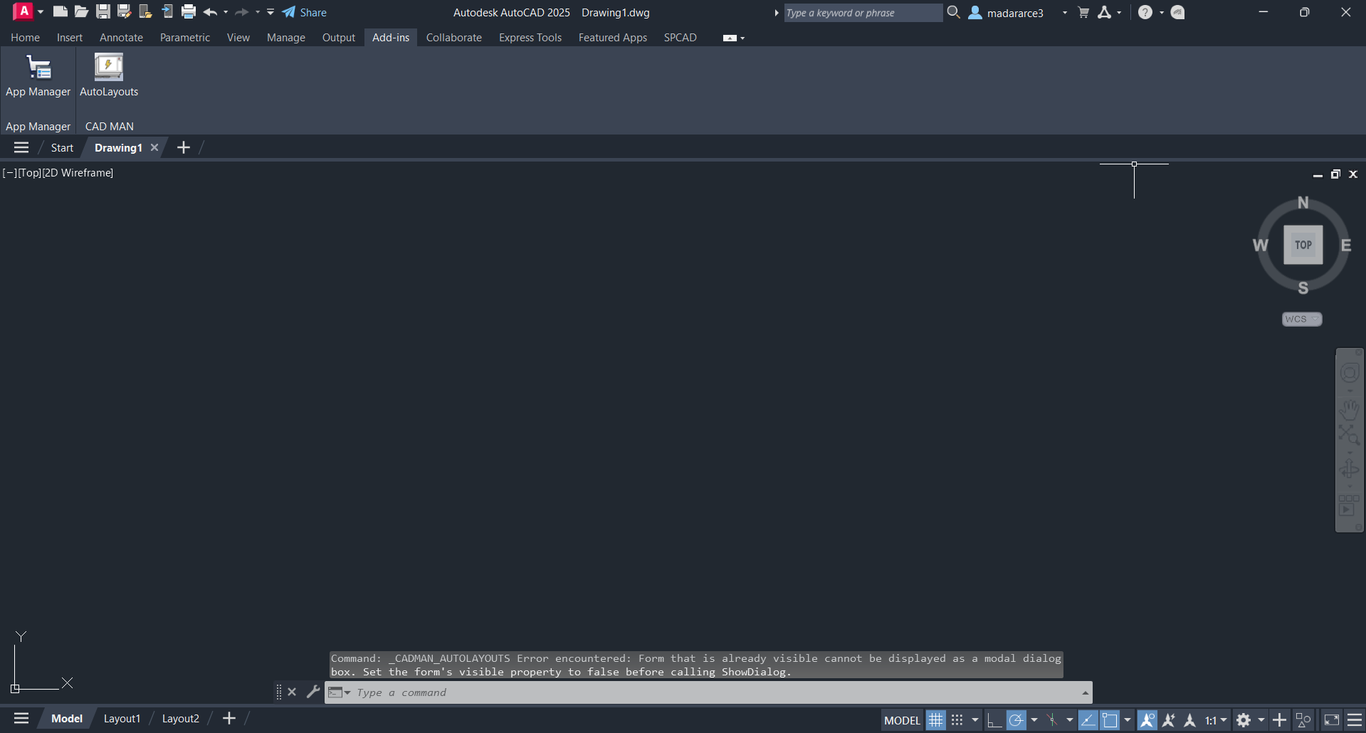This screenshot has height=733, width=1366.
Task: Create a new drawing from quick access
Action: click(61, 11)
